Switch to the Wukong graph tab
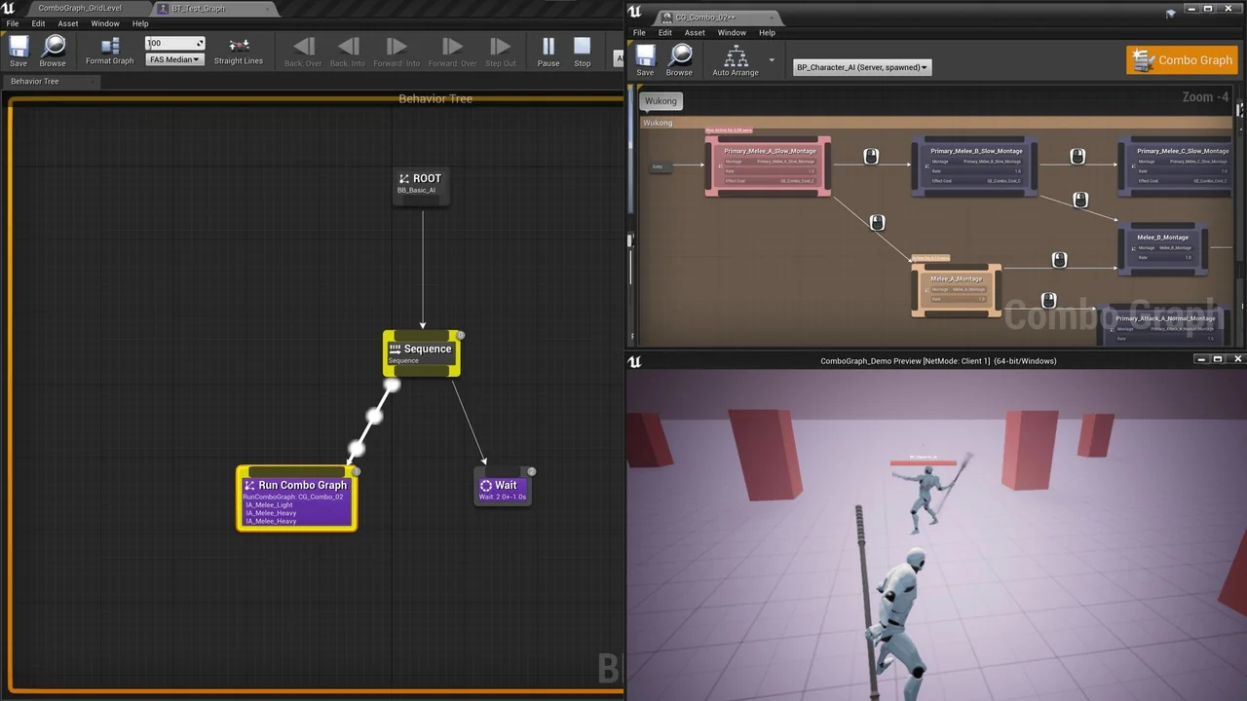The image size is (1247, 701). pos(661,100)
